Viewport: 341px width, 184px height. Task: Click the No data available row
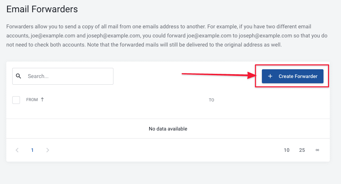pyautogui.click(x=168, y=129)
